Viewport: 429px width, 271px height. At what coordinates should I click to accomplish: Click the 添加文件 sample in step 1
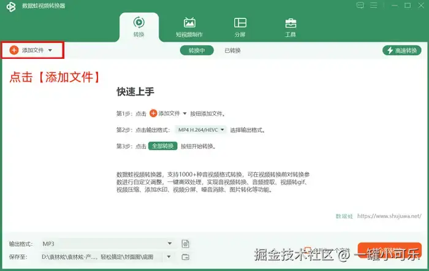coord(168,113)
